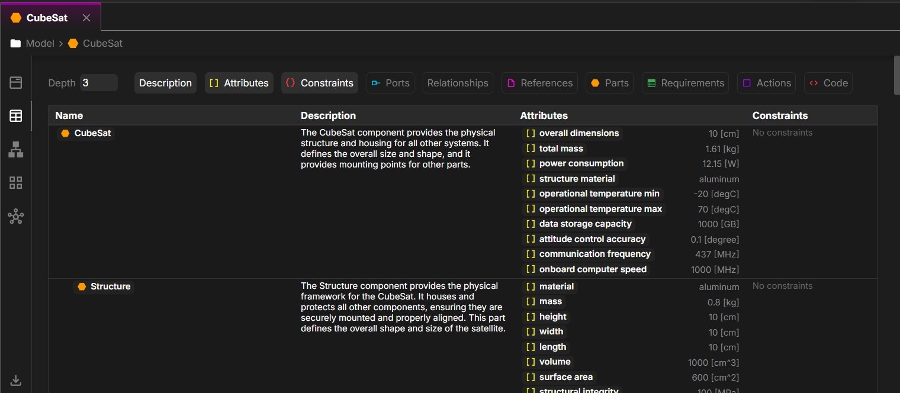The height and width of the screenshot is (393, 900).
Task: Click the 1000 [cm^3] value
Action: (x=713, y=362)
